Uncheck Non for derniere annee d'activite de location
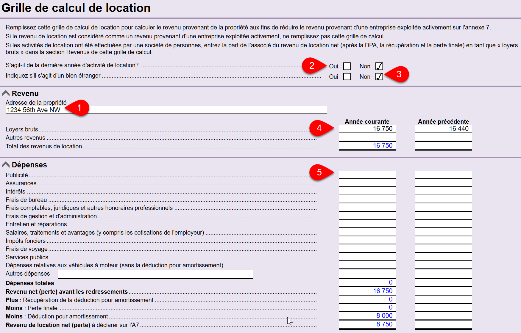The width and height of the screenshot is (521, 333). [379, 66]
